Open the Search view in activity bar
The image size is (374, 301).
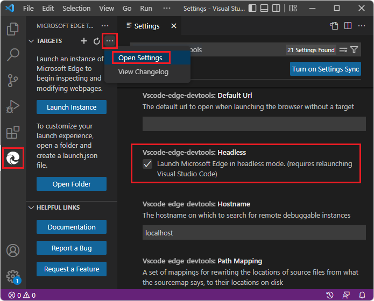pos(12,55)
